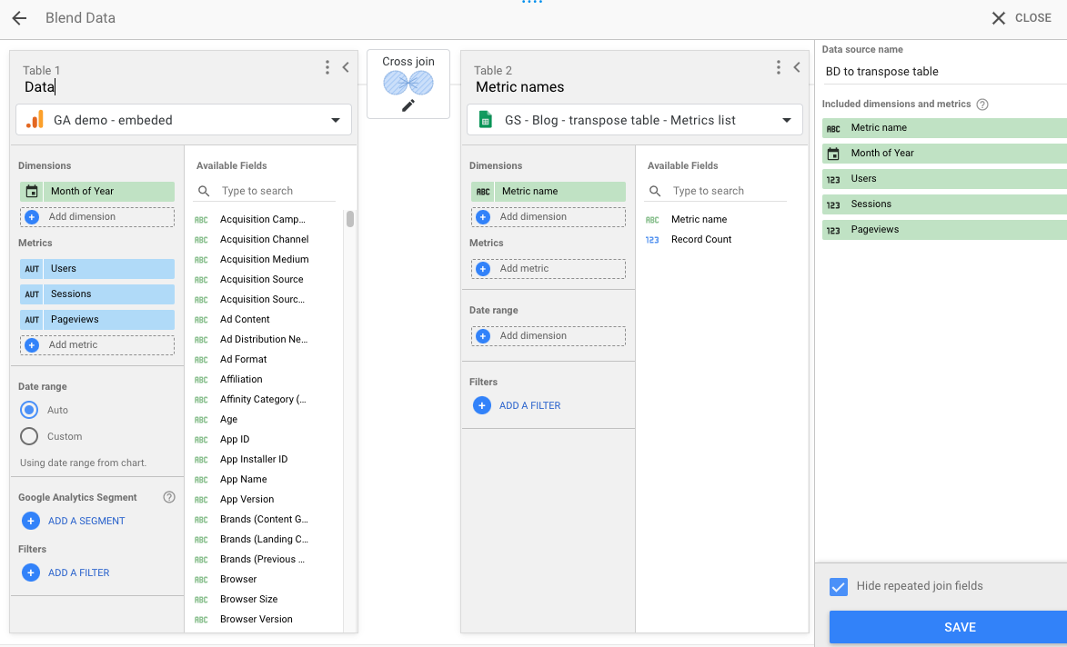This screenshot has width=1067, height=647.
Task: Add dimension in Table 1
Action: (x=97, y=217)
